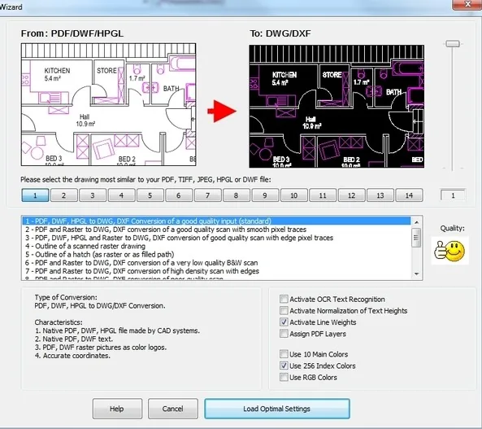Screen dimensions: 482x429
Task: Select item 7 high density scan with edges
Action: click(216, 271)
